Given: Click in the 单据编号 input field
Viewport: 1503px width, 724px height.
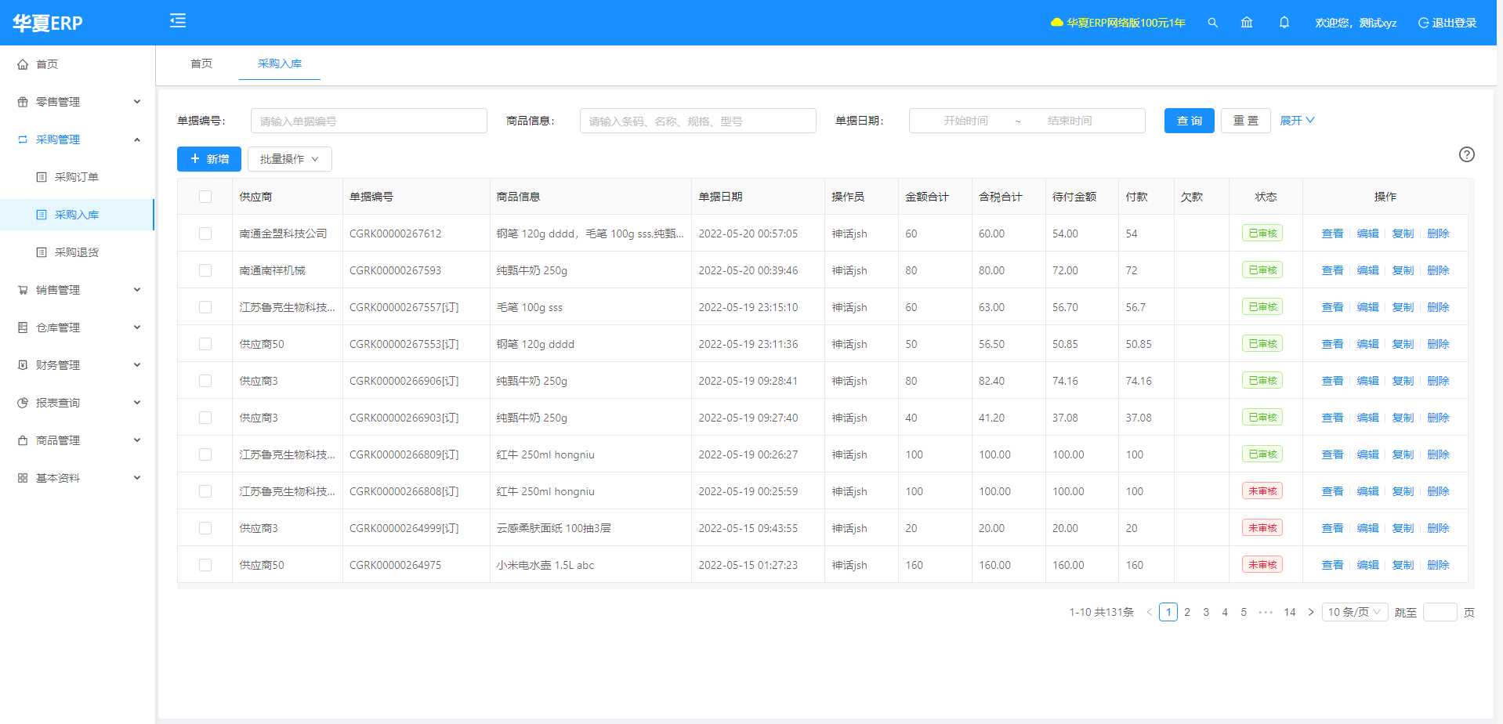Looking at the screenshot, I should point(369,121).
